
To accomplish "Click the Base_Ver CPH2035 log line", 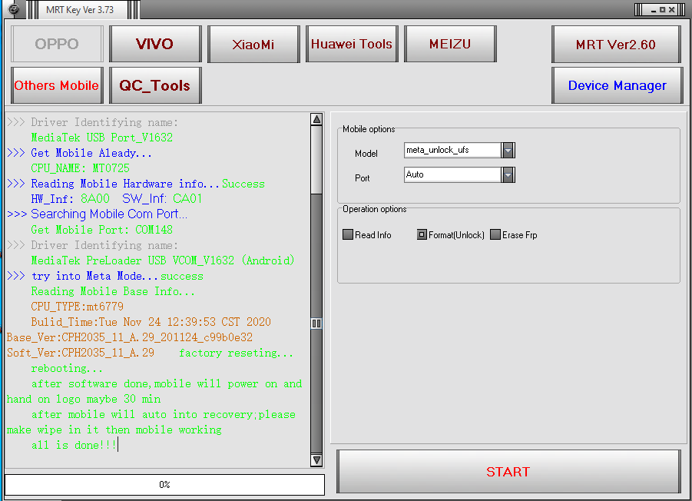I will point(130,337).
